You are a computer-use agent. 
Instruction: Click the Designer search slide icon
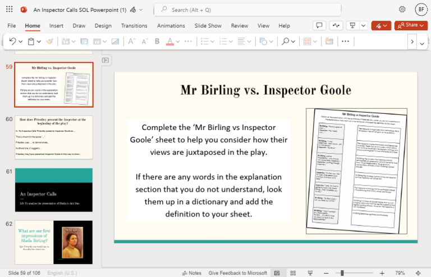pos(84,41)
